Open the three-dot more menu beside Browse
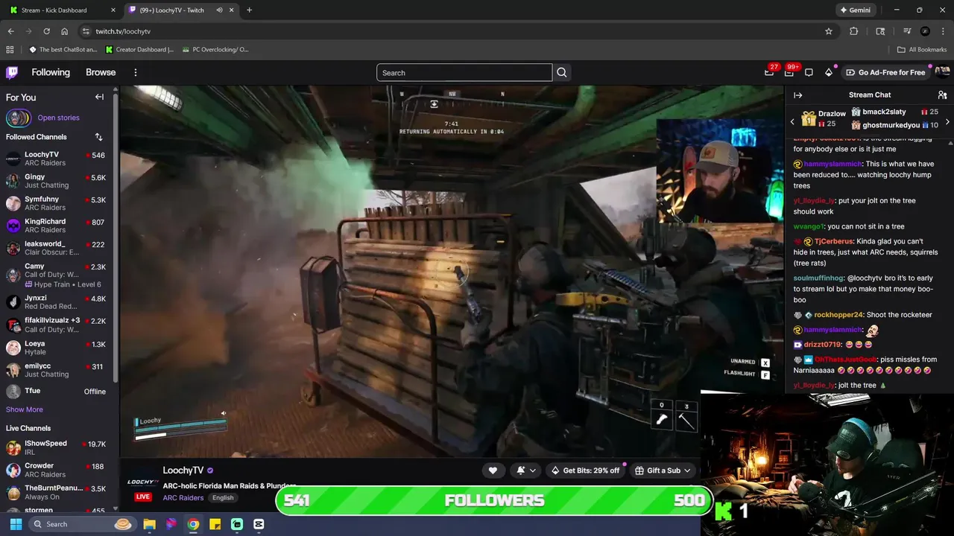 point(136,72)
